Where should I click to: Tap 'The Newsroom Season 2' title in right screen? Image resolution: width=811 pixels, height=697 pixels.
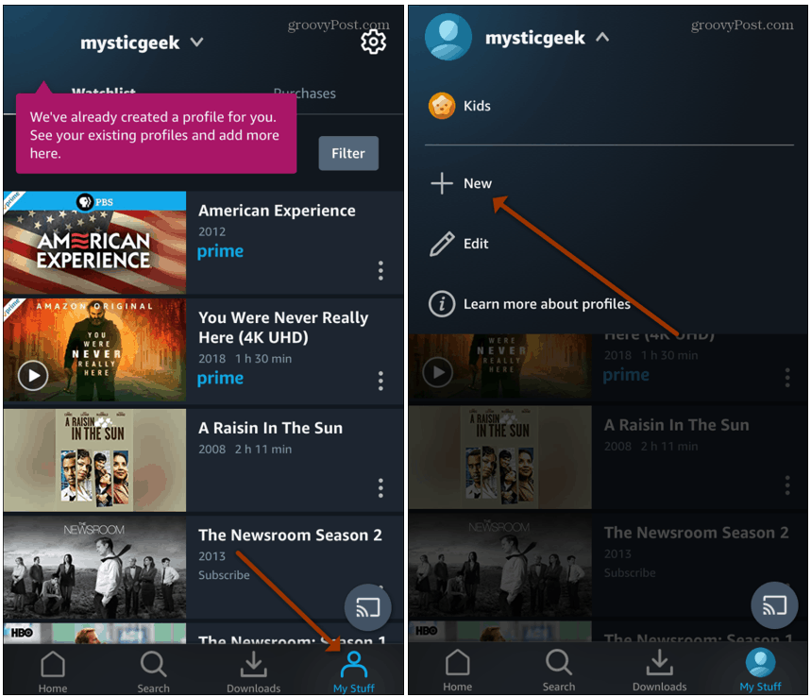pos(696,533)
